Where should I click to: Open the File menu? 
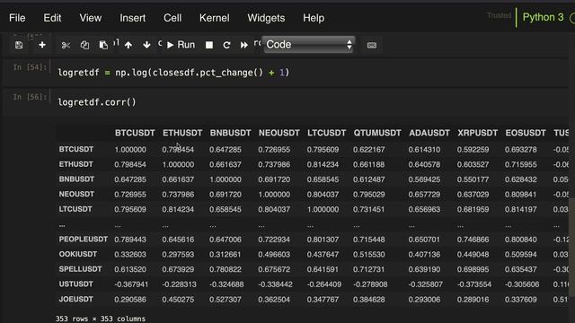coord(17,18)
